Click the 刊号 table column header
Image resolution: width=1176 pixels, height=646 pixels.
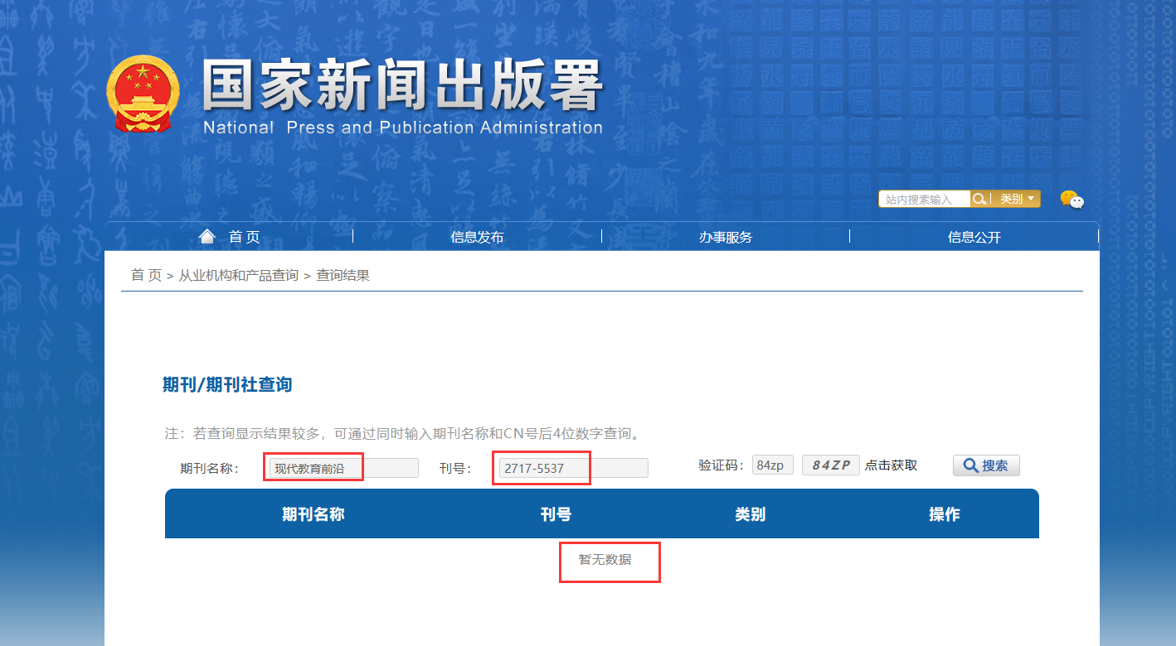tap(556, 514)
